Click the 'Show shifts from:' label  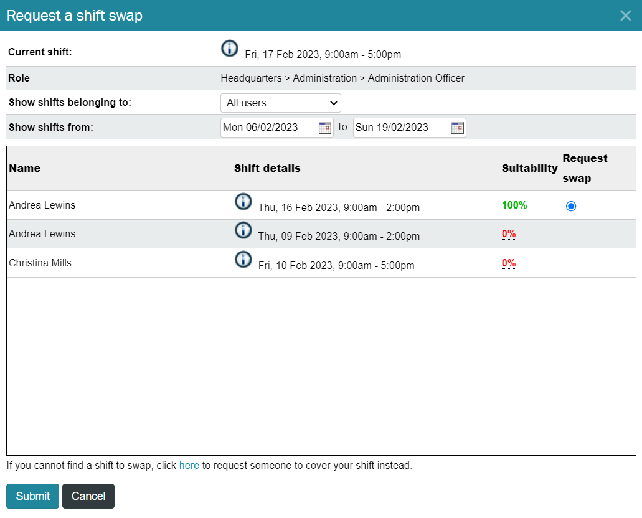[x=51, y=128]
